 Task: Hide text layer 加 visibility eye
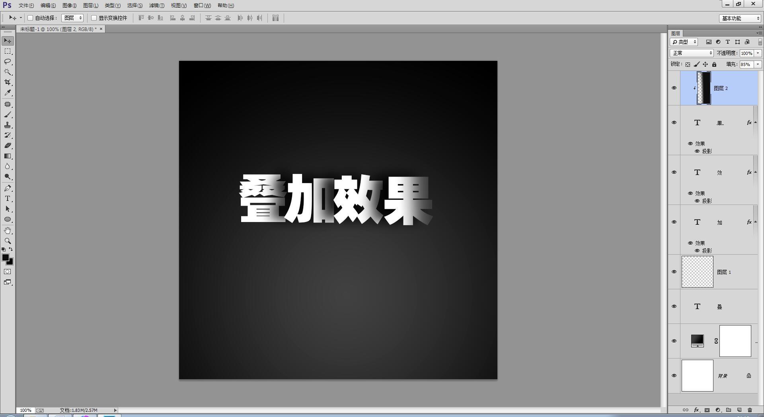coord(674,222)
